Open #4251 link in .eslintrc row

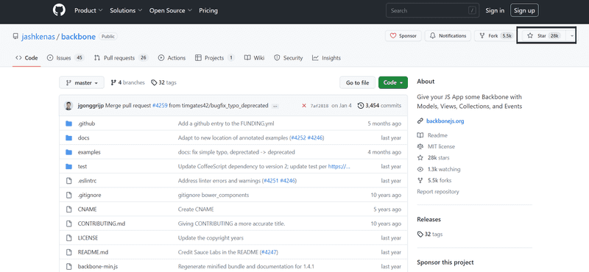pos(270,181)
